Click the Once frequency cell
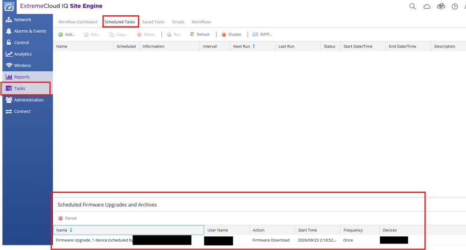The image size is (466, 250). click(x=348, y=240)
